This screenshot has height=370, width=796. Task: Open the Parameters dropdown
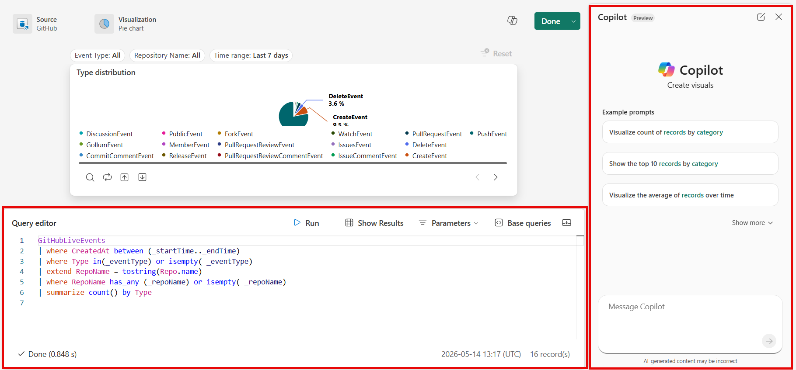click(449, 223)
